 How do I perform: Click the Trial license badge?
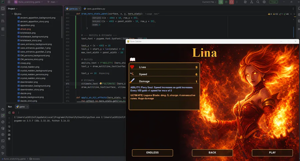point(274,2)
